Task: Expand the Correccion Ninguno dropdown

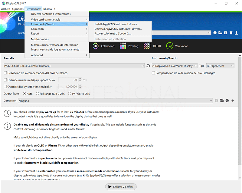Action: coord(115,101)
